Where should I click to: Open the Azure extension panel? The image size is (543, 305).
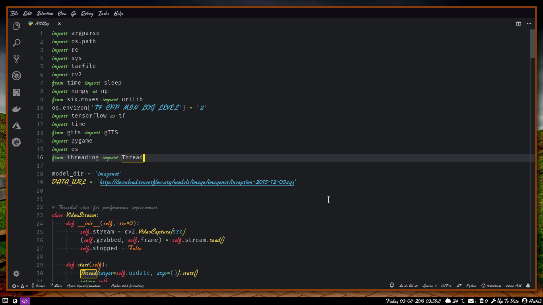16,125
